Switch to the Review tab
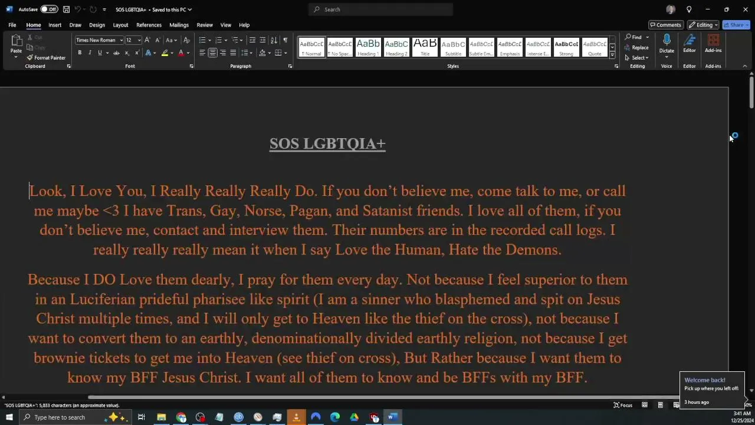 (x=205, y=25)
